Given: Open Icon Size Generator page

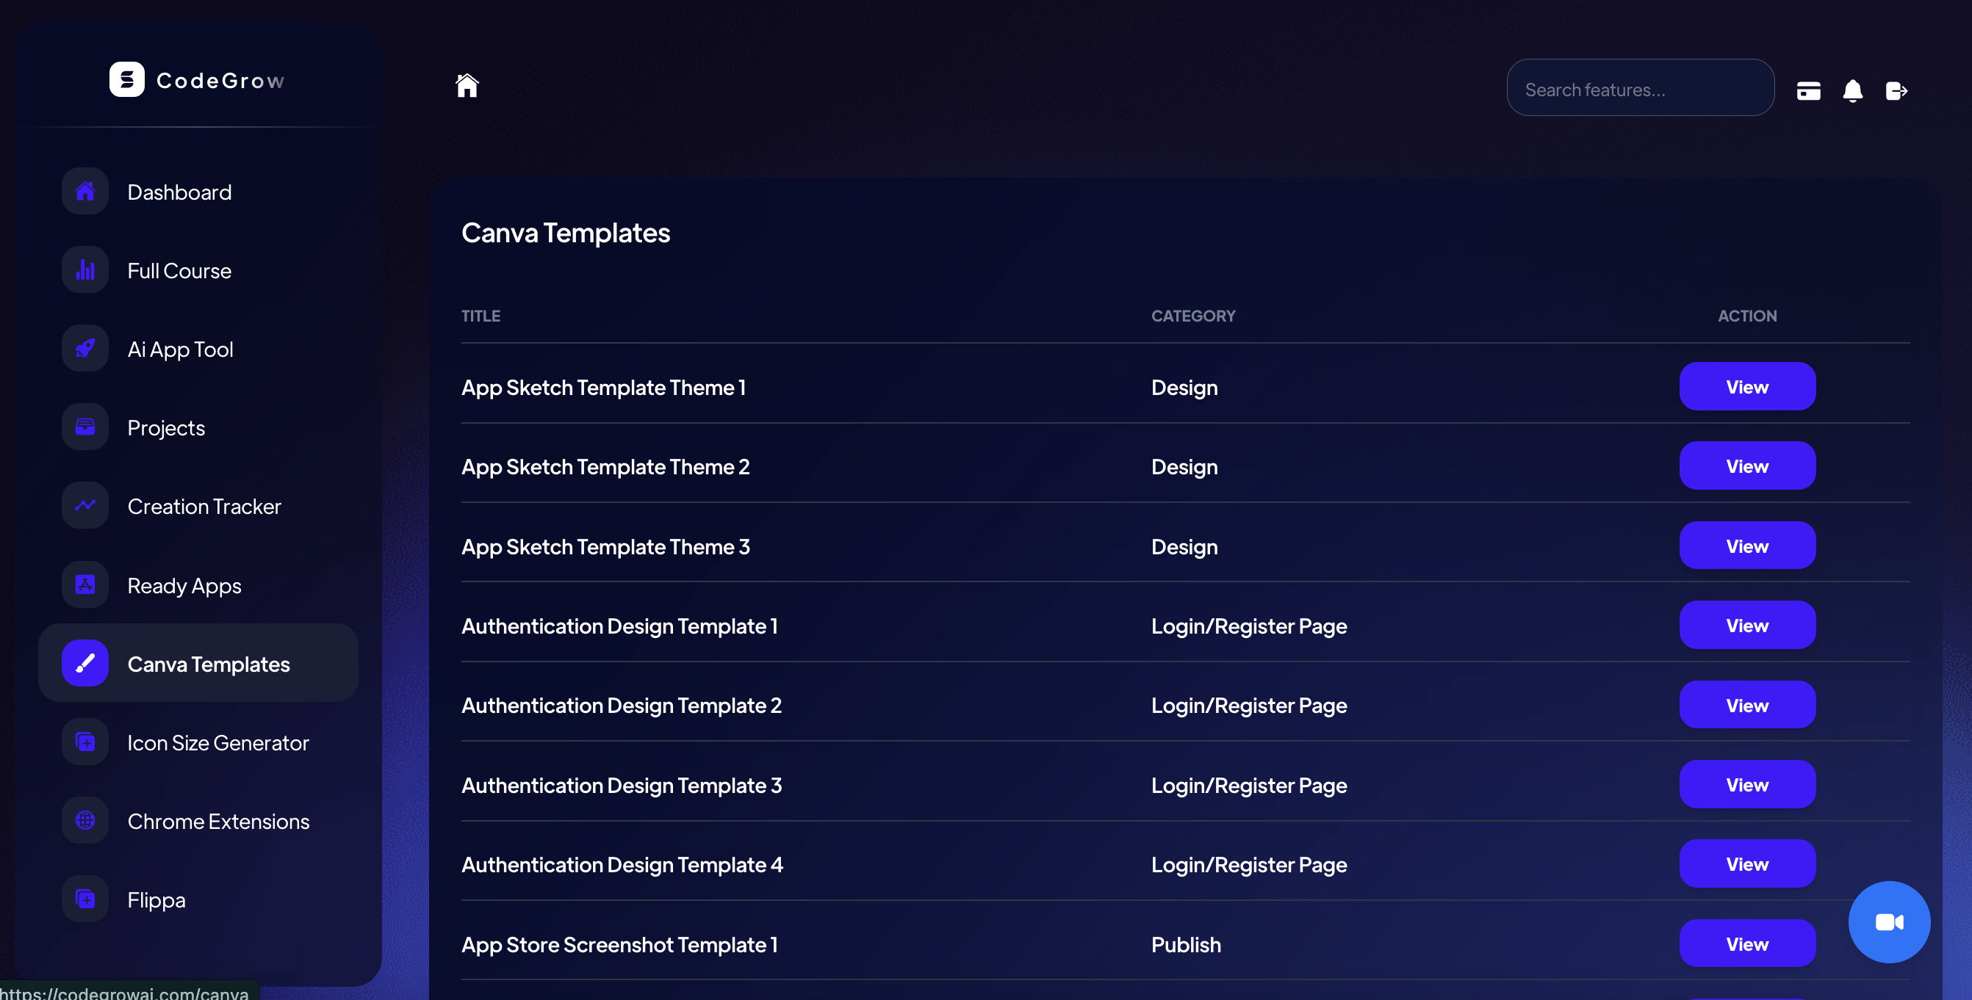Looking at the screenshot, I should point(218,743).
